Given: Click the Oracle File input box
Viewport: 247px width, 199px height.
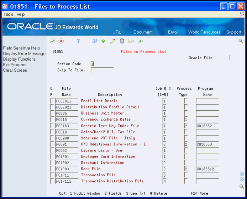Looking at the screenshot, I should [x=231, y=57].
